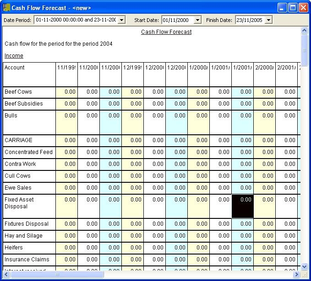Click Beef Cows value in the first 11/199 column
311x281 pixels.
[x=67, y=92]
